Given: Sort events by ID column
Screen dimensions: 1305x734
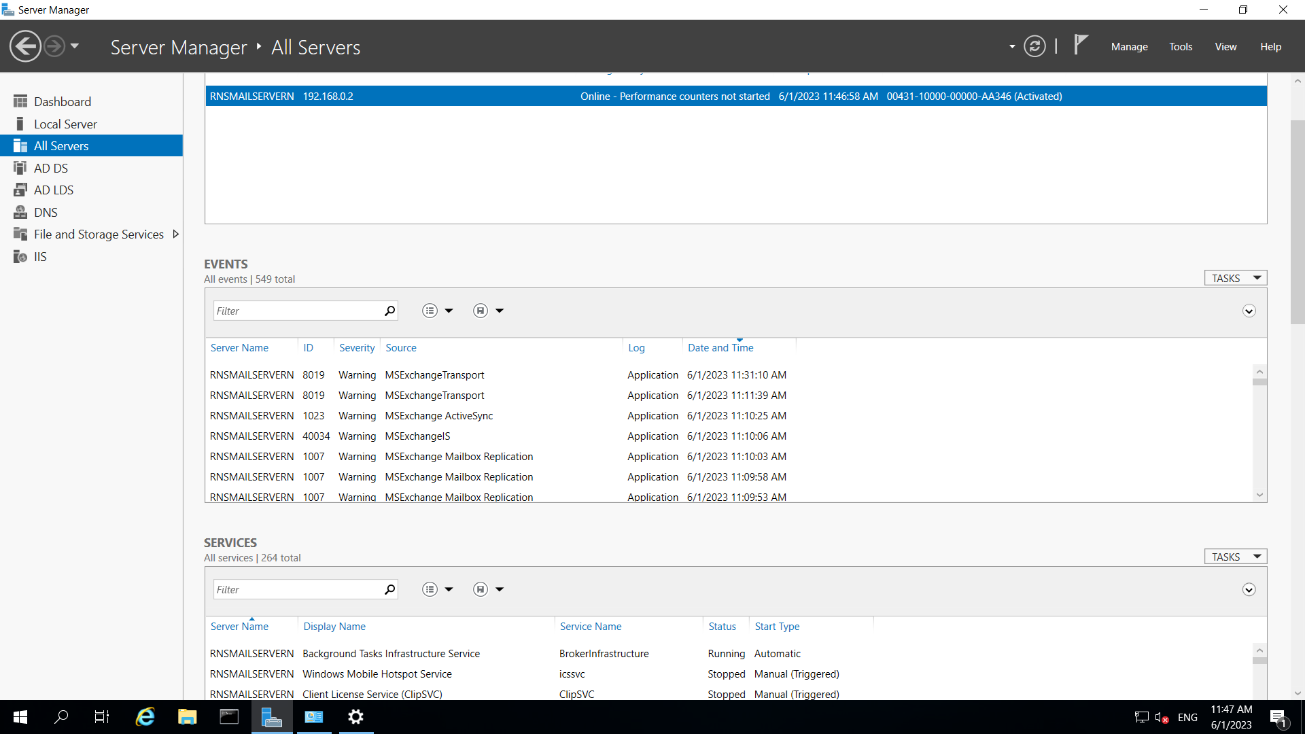Looking at the screenshot, I should (x=308, y=347).
